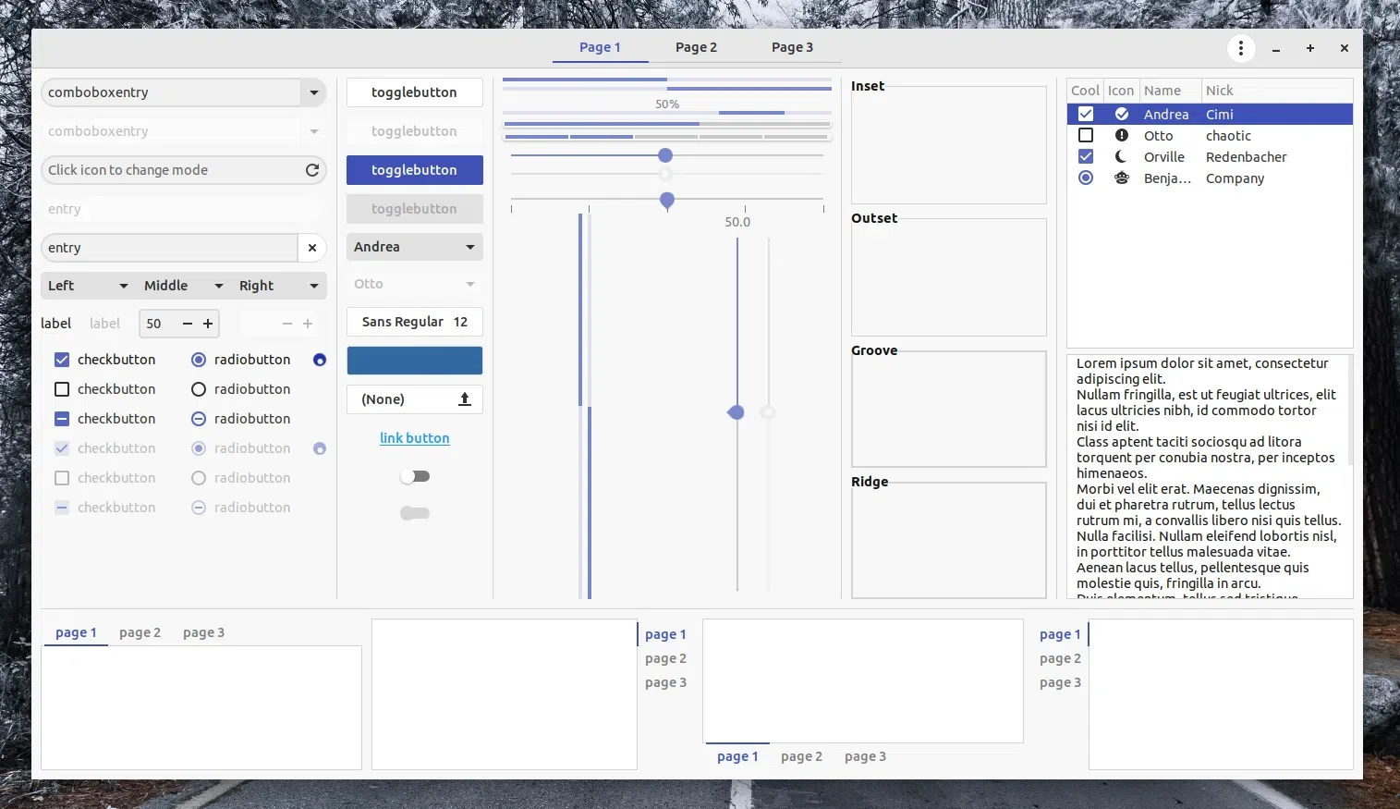Click the minus on the spin button with 50
The image size is (1400, 809).
(x=188, y=324)
